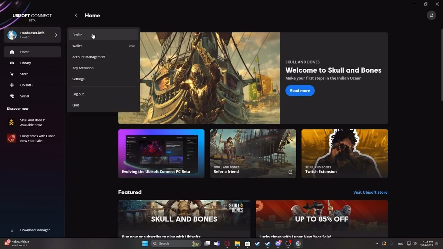Choose Quit in the account menu
Viewport: 443px width, 249px height.
(103, 105)
